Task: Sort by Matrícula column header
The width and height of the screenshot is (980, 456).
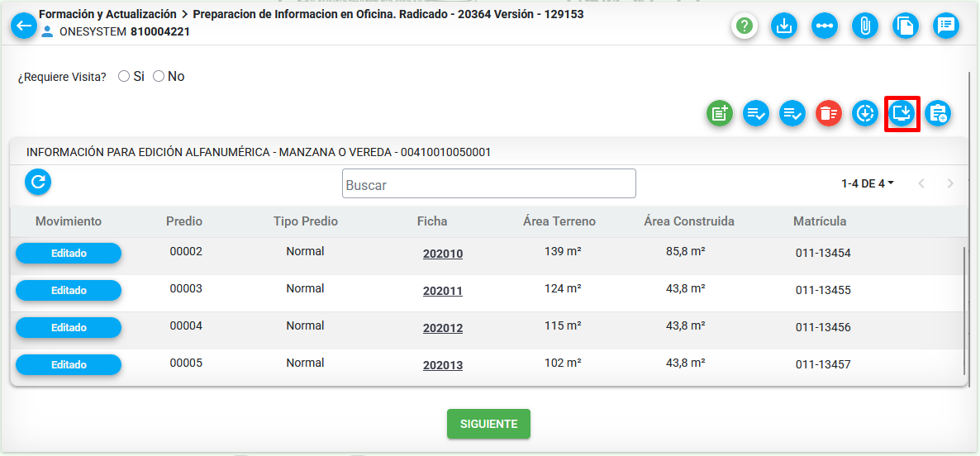Action: click(820, 221)
